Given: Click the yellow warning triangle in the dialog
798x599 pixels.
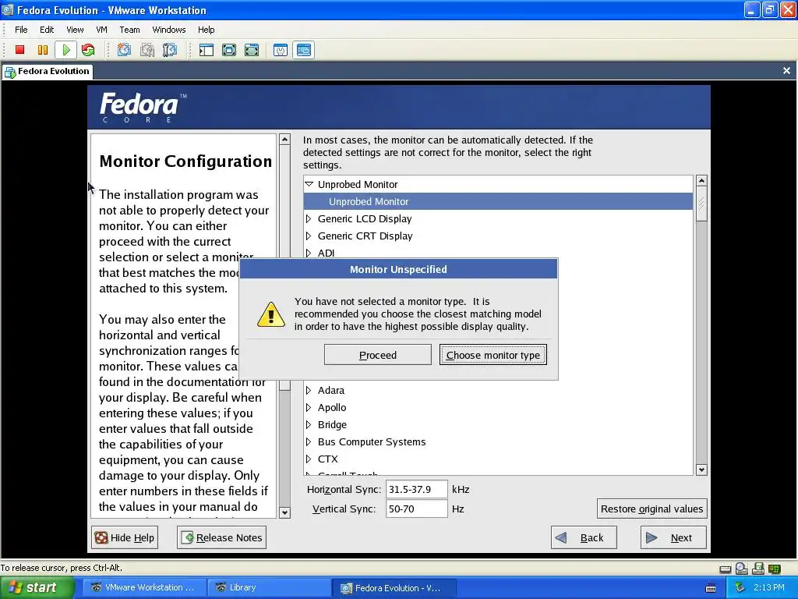Looking at the screenshot, I should (x=270, y=314).
